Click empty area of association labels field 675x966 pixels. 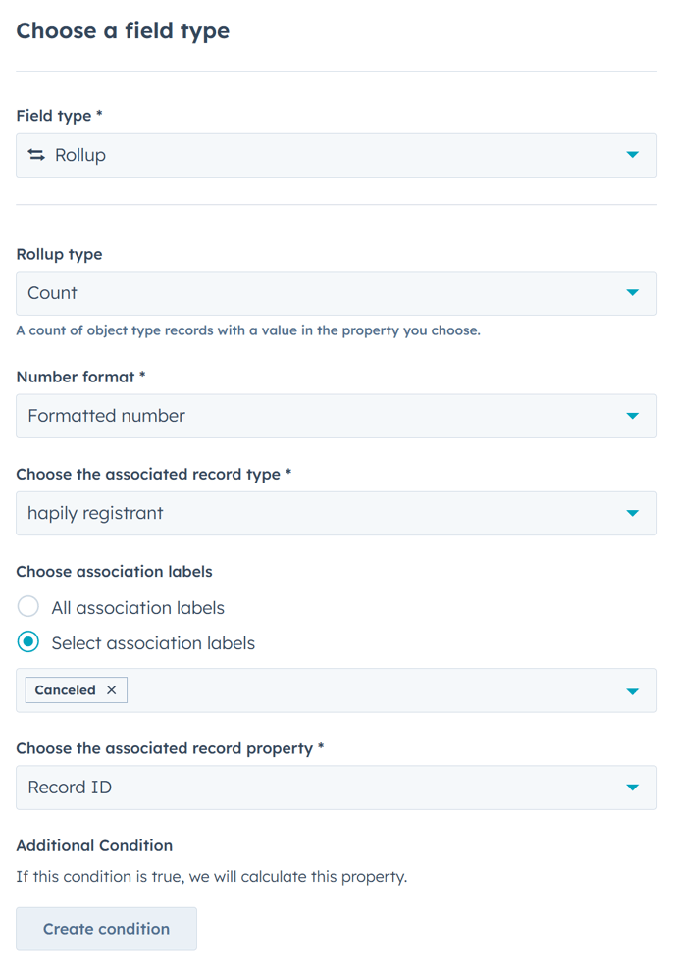pyautogui.click(x=373, y=690)
